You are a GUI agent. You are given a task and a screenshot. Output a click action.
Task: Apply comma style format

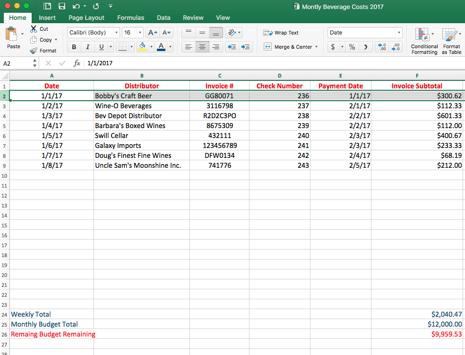pos(366,47)
